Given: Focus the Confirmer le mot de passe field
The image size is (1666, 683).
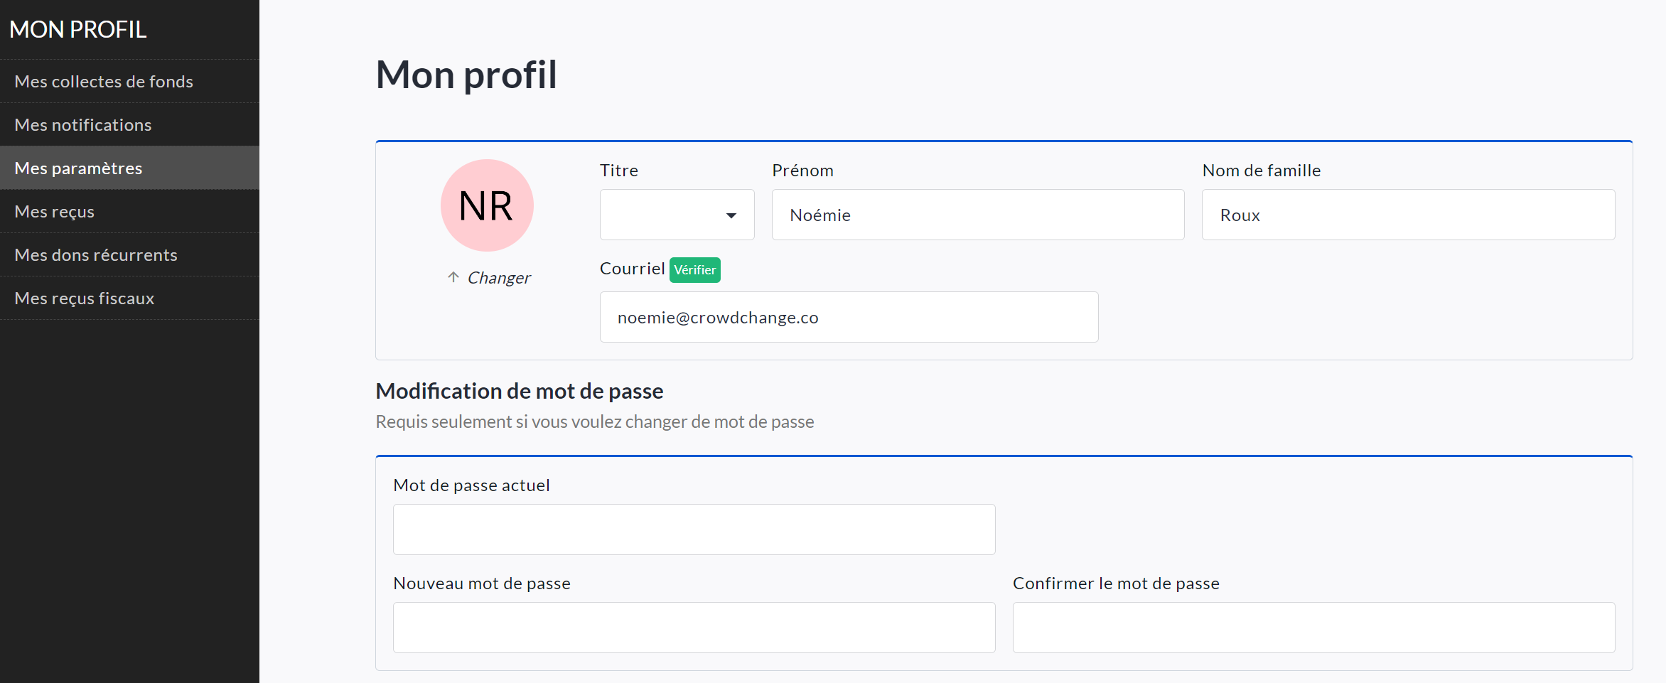Looking at the screenshot, I should (x=1313, y=628).
